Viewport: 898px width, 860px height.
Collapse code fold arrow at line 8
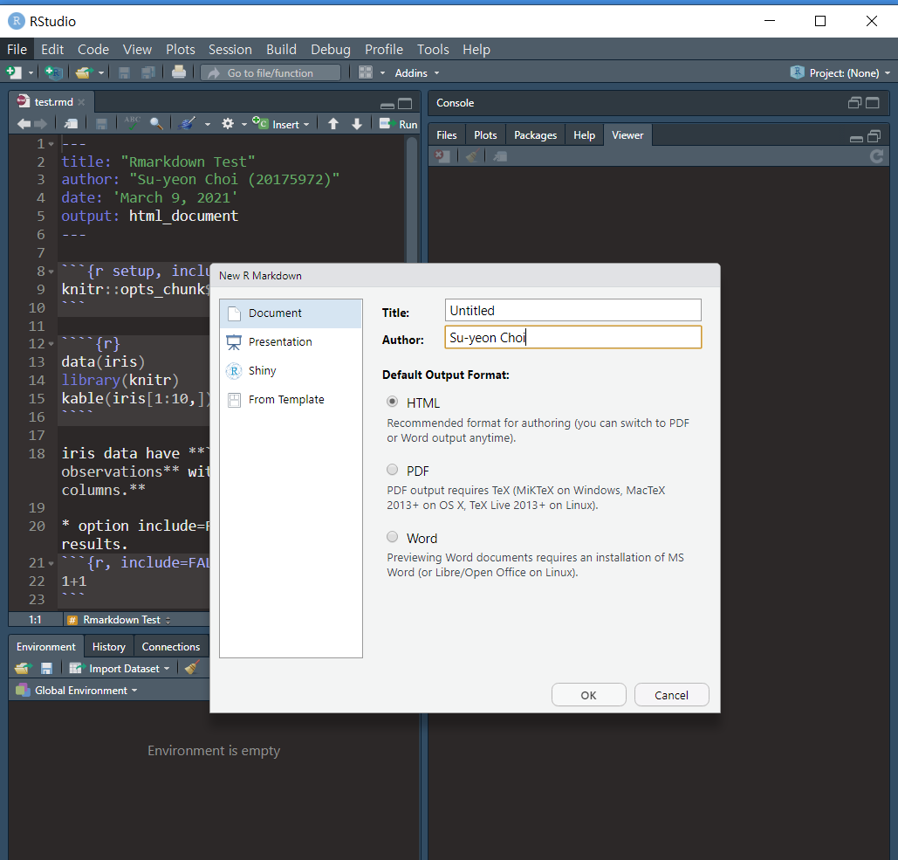(51, 272)
